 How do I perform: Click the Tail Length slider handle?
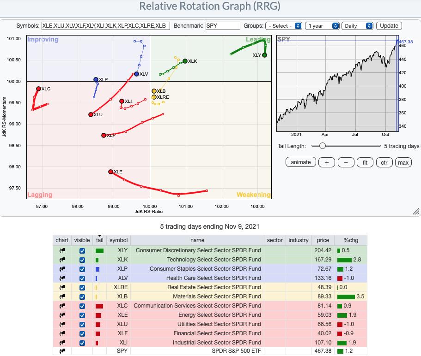323,146
